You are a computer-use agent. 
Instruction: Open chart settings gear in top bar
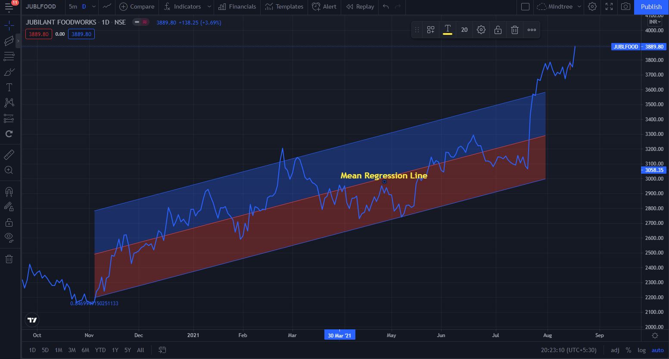click(593, 6)
